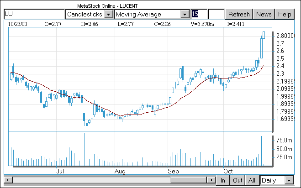Click the I=2.411 indicator value
Image resolution: width=301 pixels, height=188 pixels.
236,24
